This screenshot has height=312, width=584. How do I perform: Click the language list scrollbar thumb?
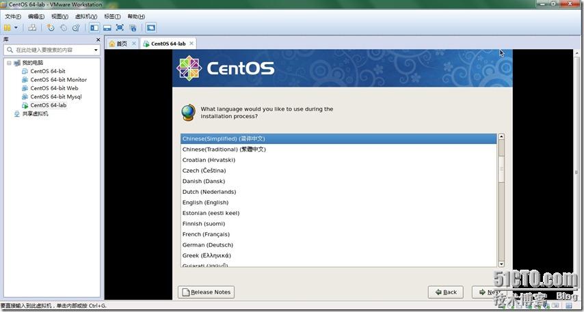coord(501,169)
